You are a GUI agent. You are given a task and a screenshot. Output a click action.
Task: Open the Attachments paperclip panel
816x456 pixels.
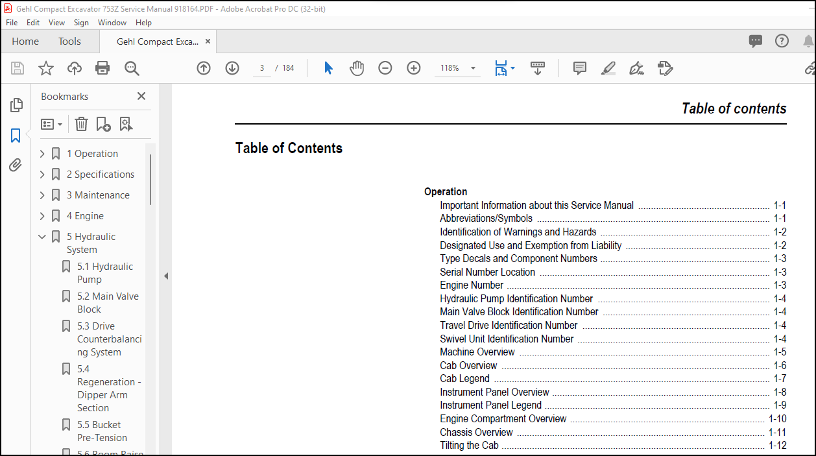16,165
